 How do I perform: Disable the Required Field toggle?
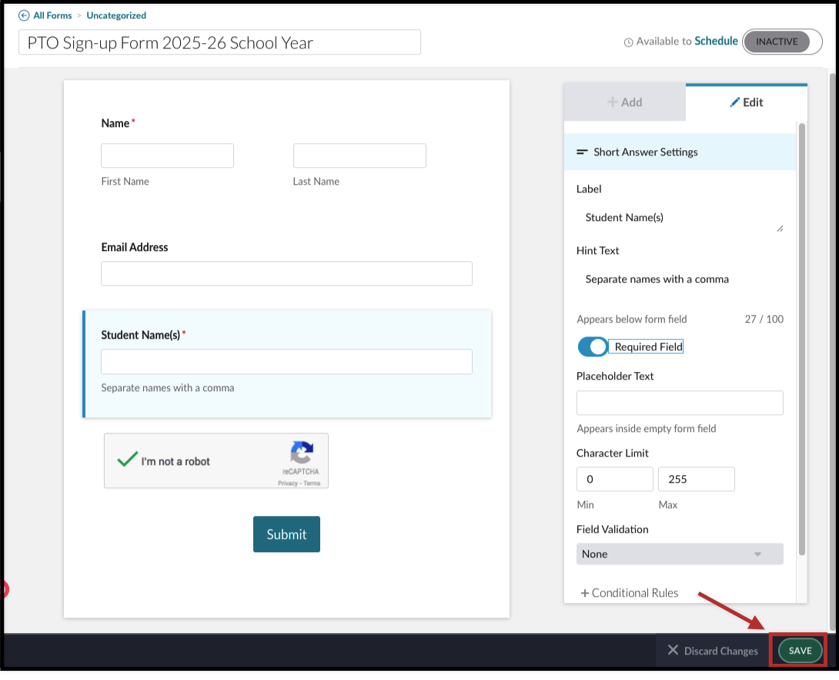tap(592, 347)
